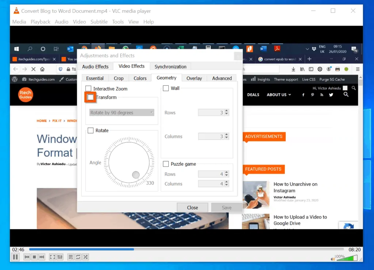
Task: Skip to the next media
Action: tap(41, 257)
